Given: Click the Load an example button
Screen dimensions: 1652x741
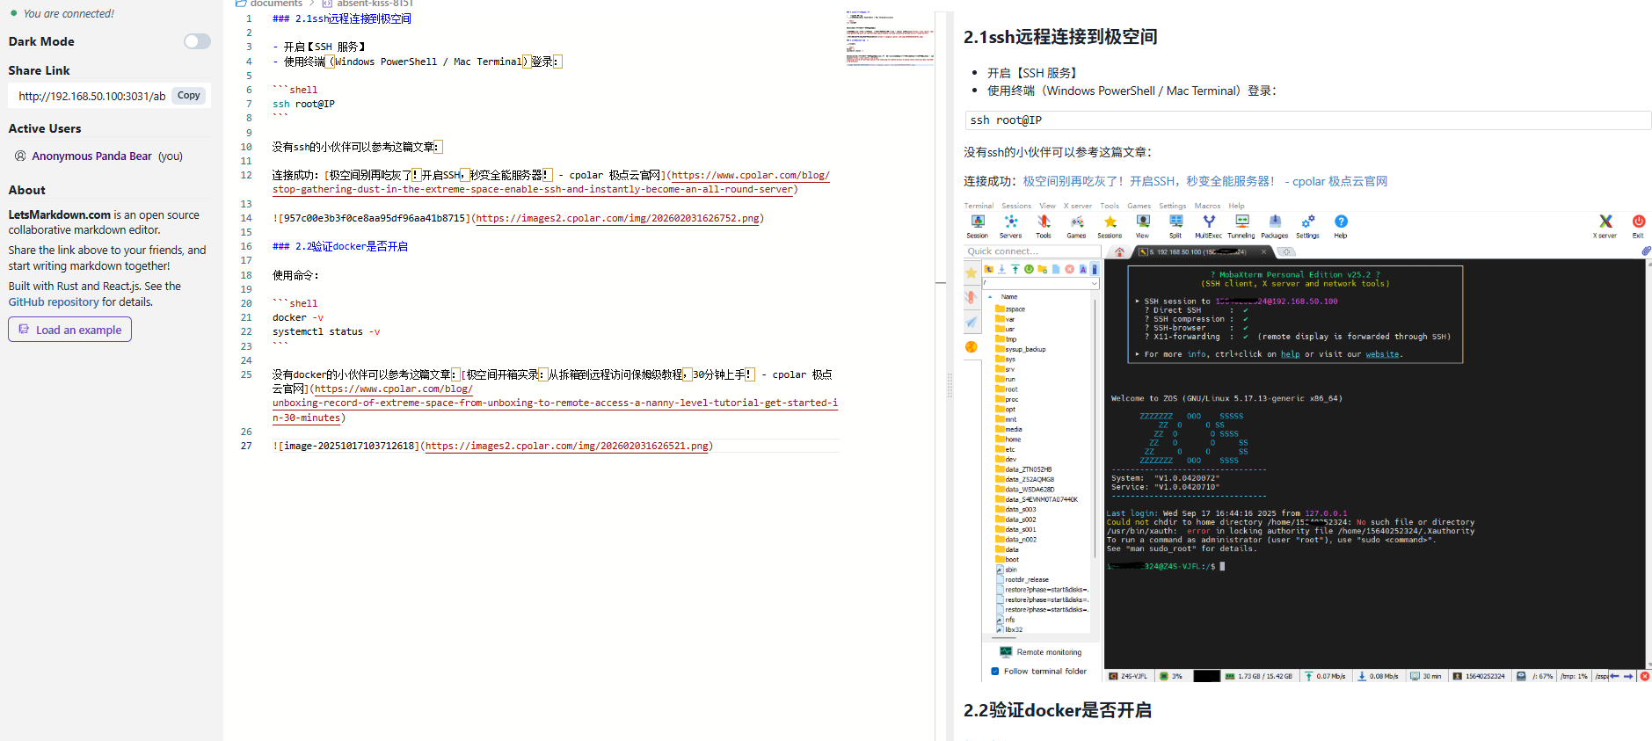Looking at the screenshot, I should point(70,330).
